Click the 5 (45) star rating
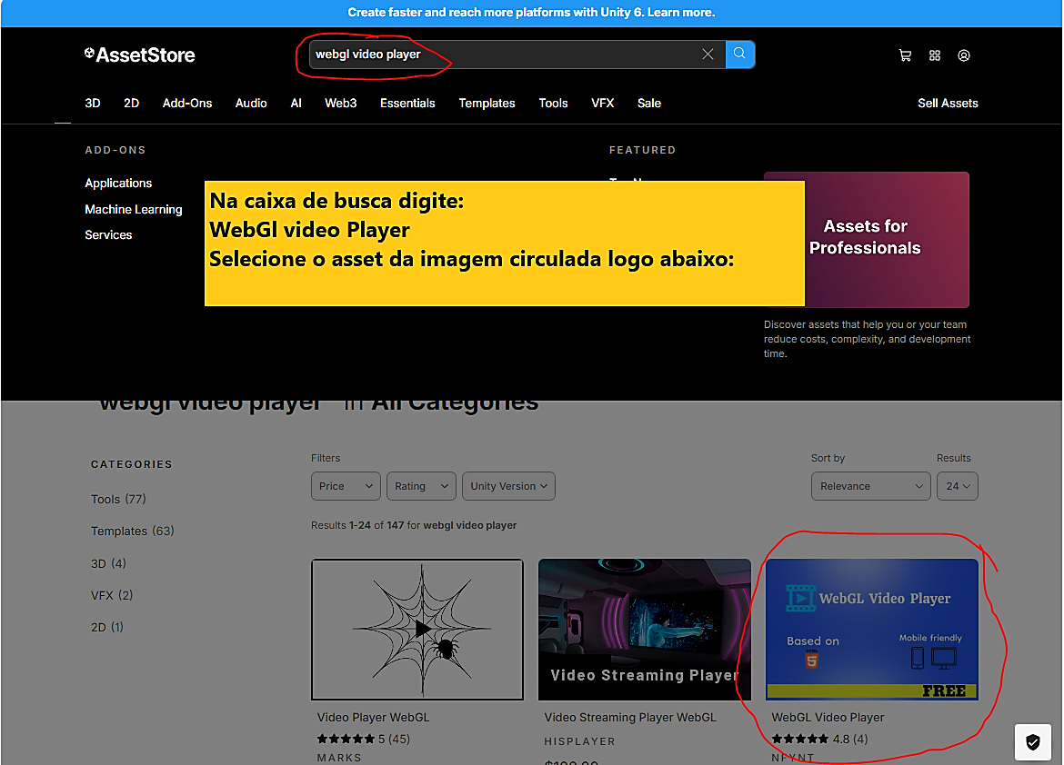 tap(363, 740)
